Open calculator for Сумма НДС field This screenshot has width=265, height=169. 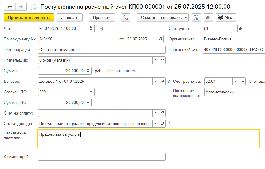[88, 103]
